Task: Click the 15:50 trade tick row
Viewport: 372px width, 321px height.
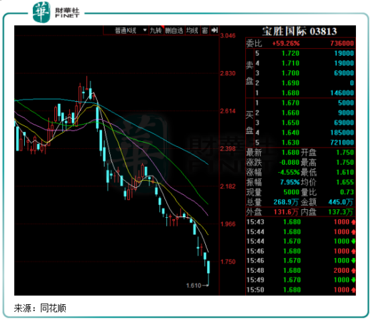Action: pos(301,290)
